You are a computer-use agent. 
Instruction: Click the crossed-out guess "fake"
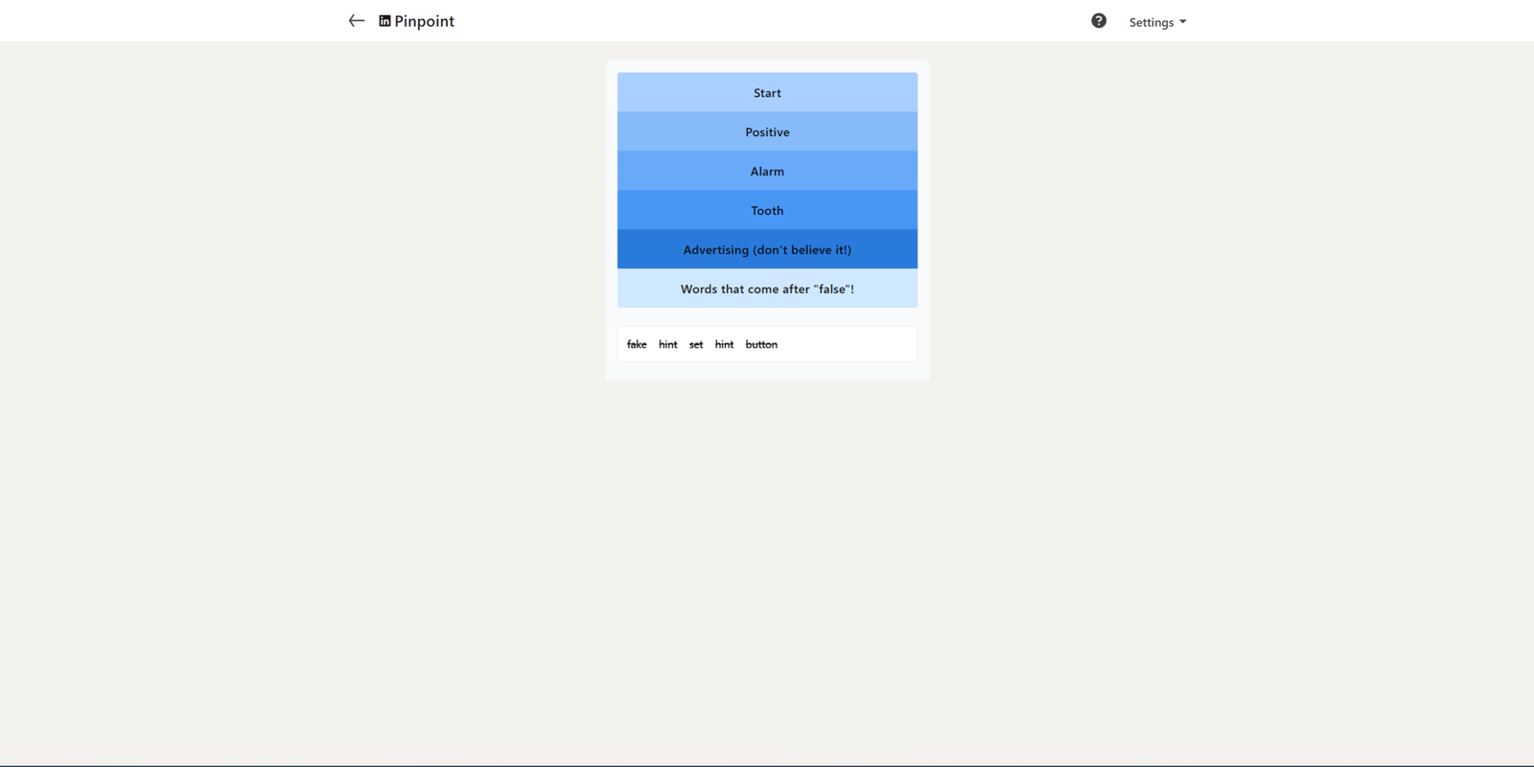tap(637, 345)
